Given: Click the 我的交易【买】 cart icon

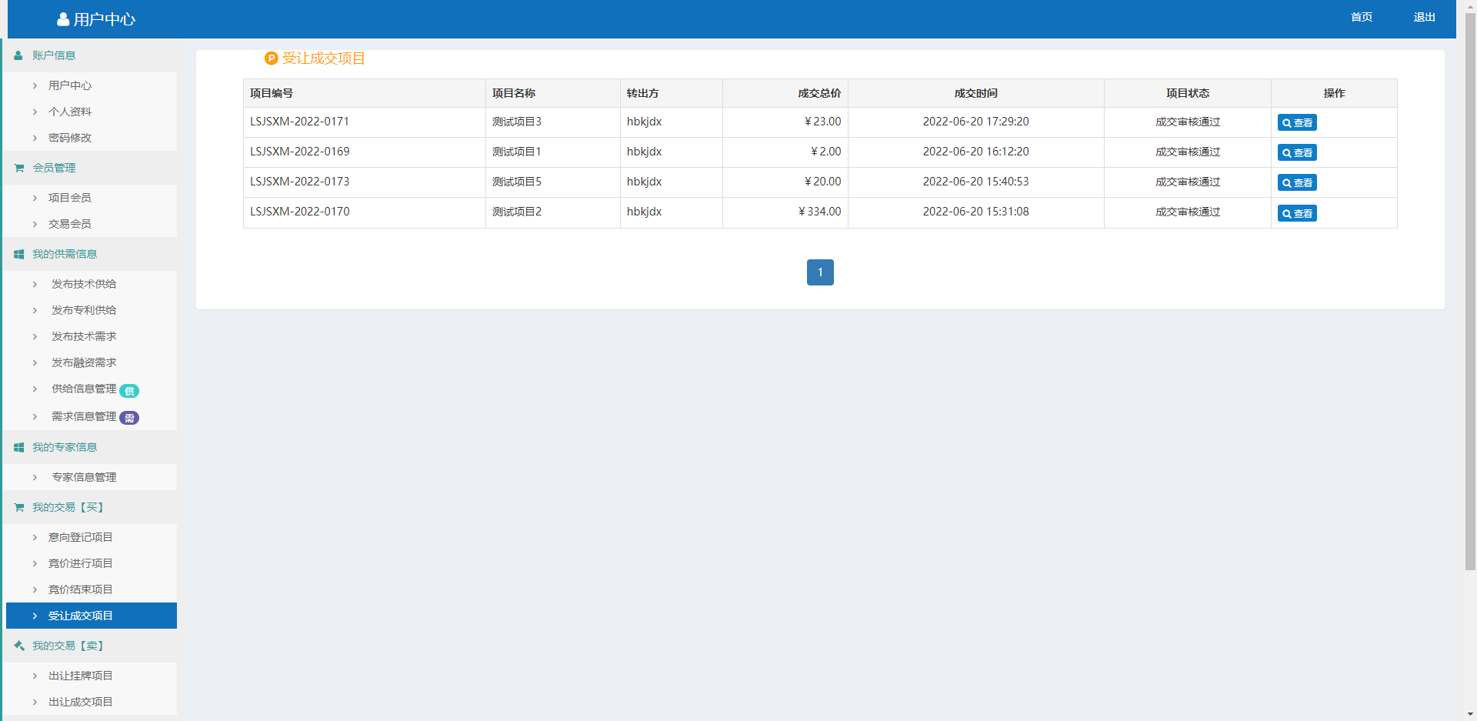Looking at the screenshot, I should [x=18, y=507].
